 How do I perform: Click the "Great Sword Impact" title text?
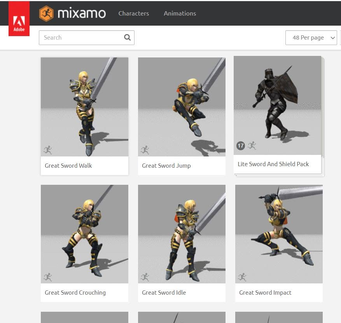pos(265,293)
